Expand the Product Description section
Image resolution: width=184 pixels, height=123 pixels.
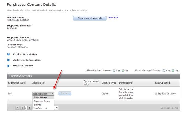8,54
